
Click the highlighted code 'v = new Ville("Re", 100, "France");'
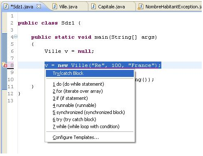[103, 65]
